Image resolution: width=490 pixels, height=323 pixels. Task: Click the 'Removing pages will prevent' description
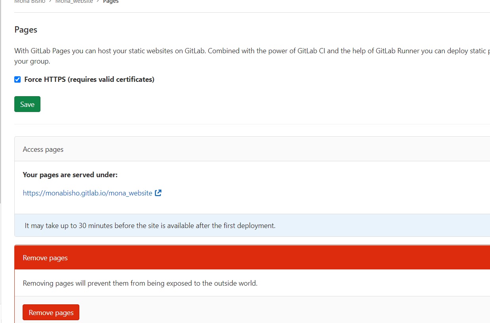coord(140,283)
